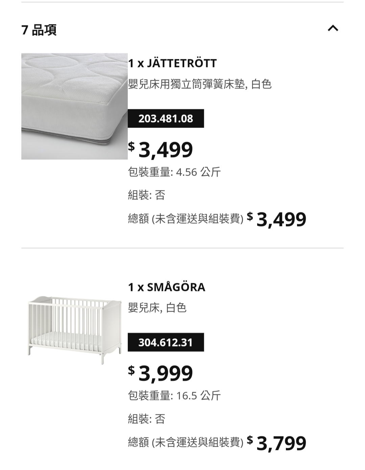Screen dimensions: 365x470
Task: Click the JÄTTETRÖTT unit price $3,499
Action: 161,150
